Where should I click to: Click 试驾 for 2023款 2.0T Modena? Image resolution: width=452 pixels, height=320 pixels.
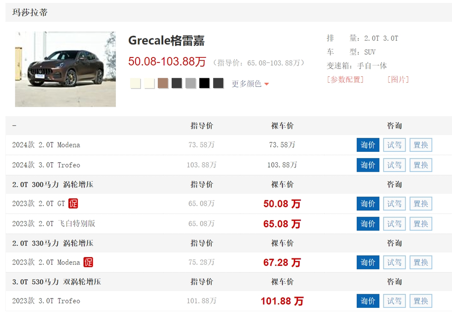[x=394, y=262]
